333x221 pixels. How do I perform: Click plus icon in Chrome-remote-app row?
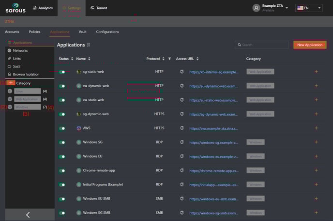click(316, 171)
